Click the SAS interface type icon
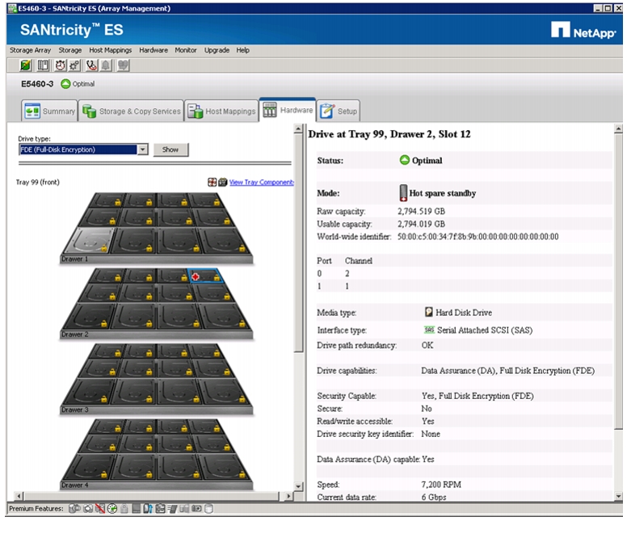Image resolution: width=627 pixels, height=542 pixels. click(x=429, y=330)
